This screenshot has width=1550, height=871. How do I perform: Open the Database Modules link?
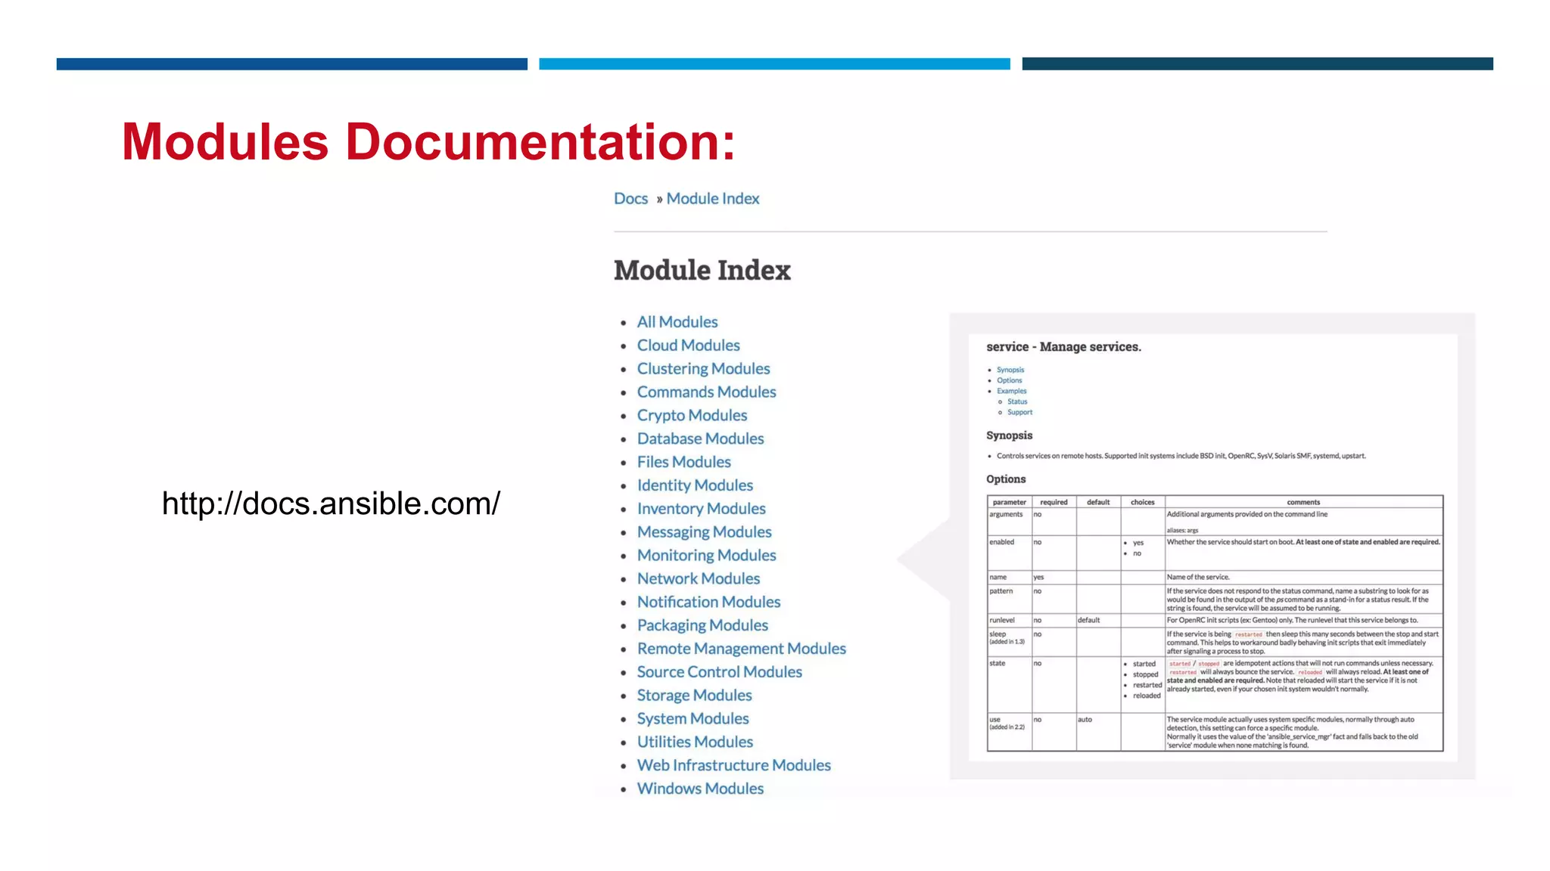click(x=700, y=439)
